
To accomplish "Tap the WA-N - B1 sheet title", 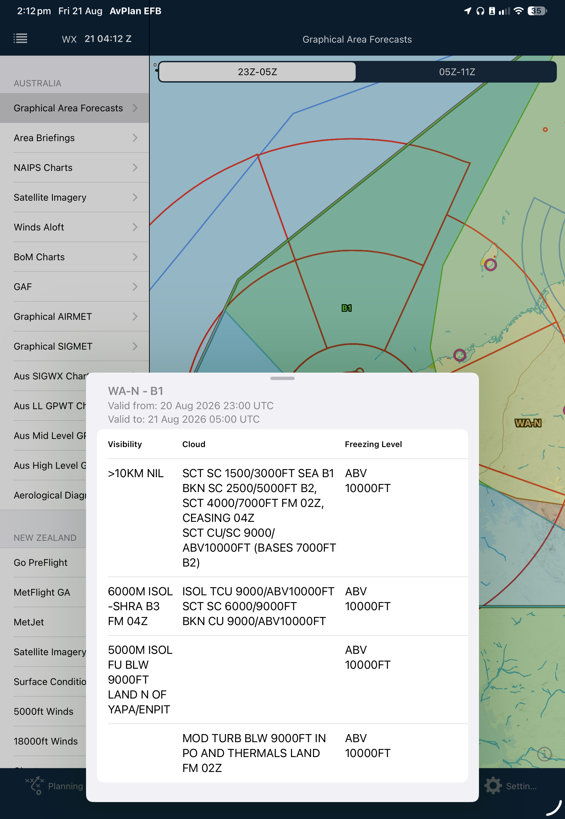I will coord(135,391).
